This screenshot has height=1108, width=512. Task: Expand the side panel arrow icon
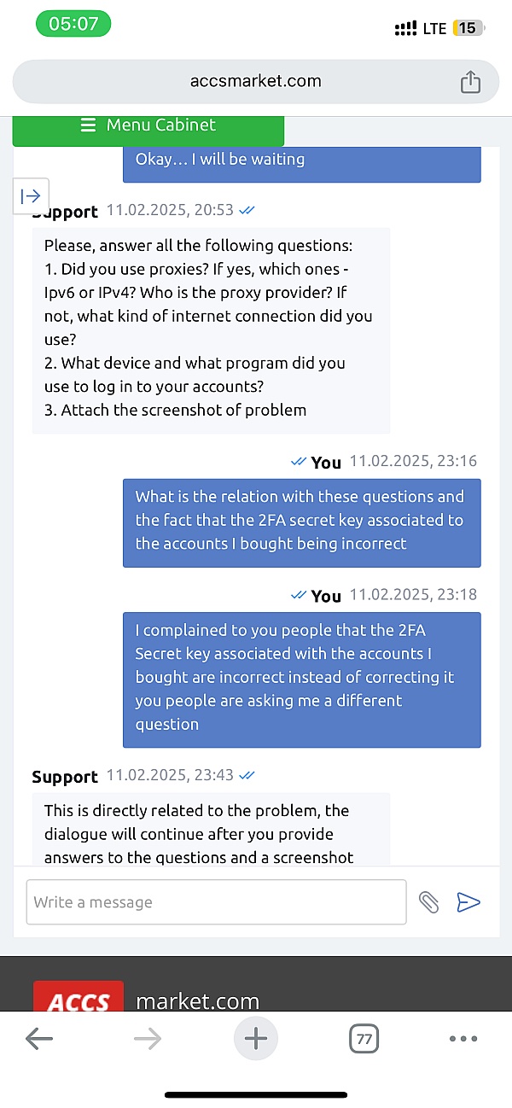31,196
